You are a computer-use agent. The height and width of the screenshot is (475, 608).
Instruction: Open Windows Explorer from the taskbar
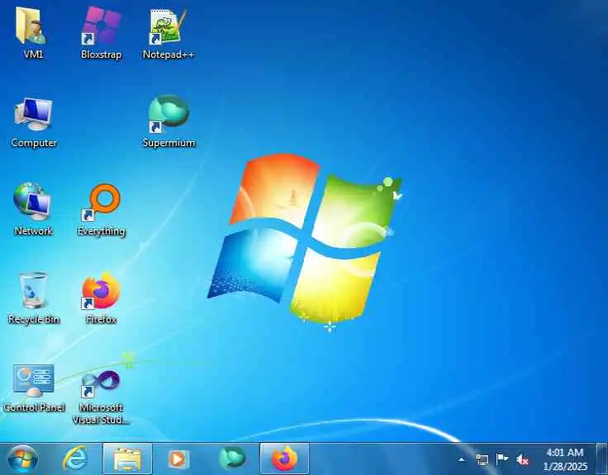click(x=127, y=459)
